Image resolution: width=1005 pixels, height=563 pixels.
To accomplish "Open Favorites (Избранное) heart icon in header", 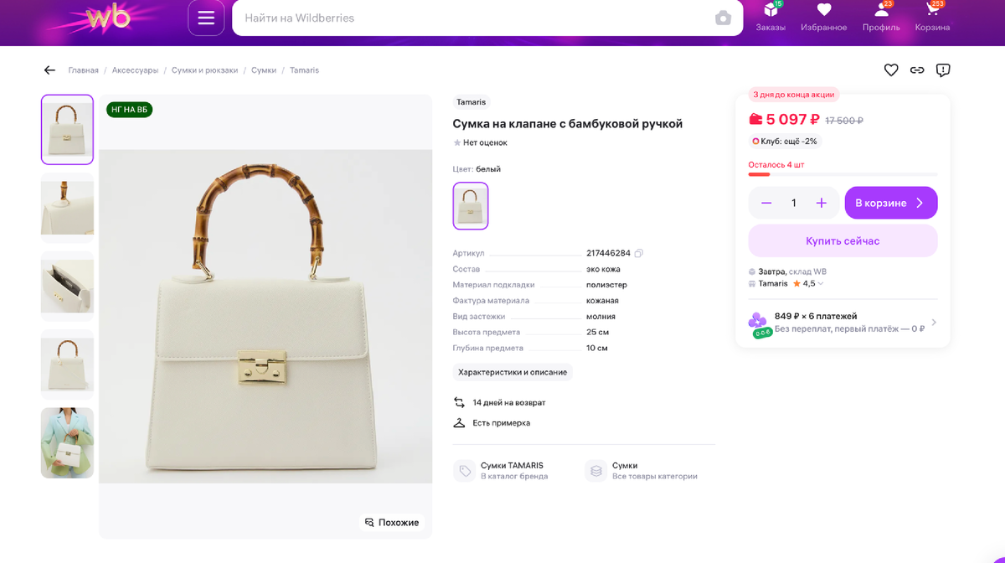I will click(x=824, y=11).
